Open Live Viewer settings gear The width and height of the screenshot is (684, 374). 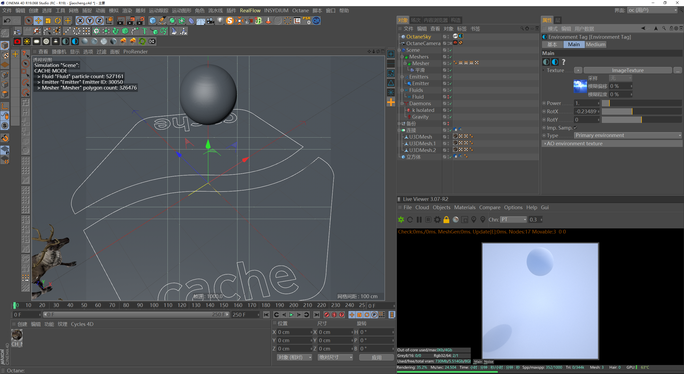point(437,220)
